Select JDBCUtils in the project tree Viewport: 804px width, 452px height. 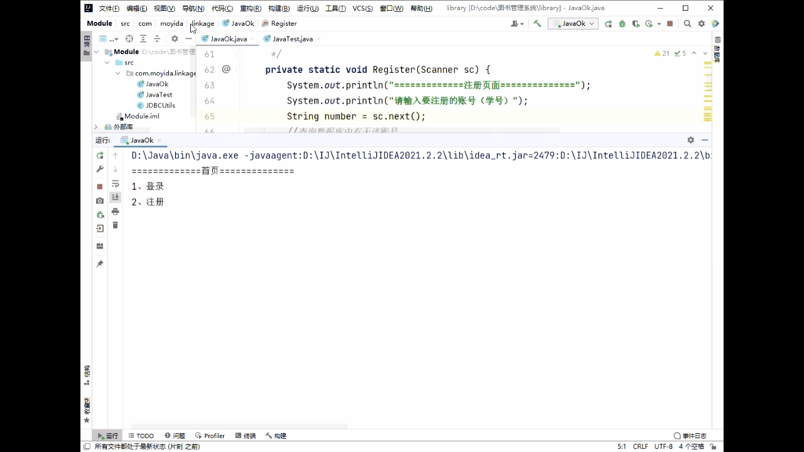click(x=160, y=105)
